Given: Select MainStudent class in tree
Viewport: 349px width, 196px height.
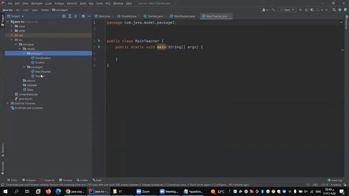Looking at the screenshot, I should [43, 58].
